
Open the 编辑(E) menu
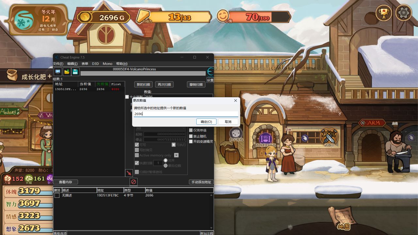click(x=72, y=64)
